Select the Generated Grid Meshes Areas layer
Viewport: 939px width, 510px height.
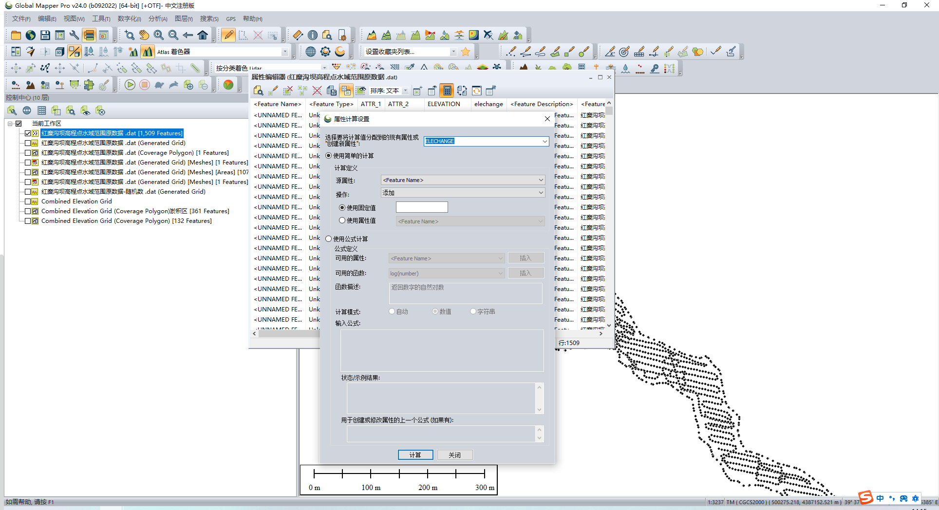145,172
